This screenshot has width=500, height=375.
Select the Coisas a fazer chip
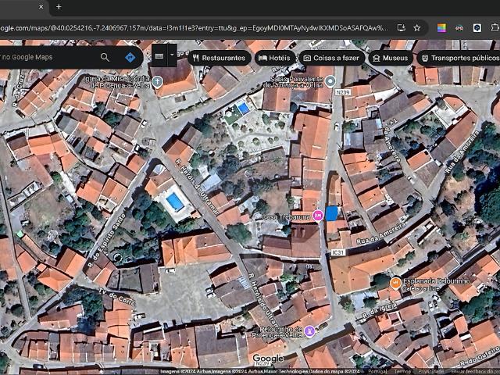(331, 58)
